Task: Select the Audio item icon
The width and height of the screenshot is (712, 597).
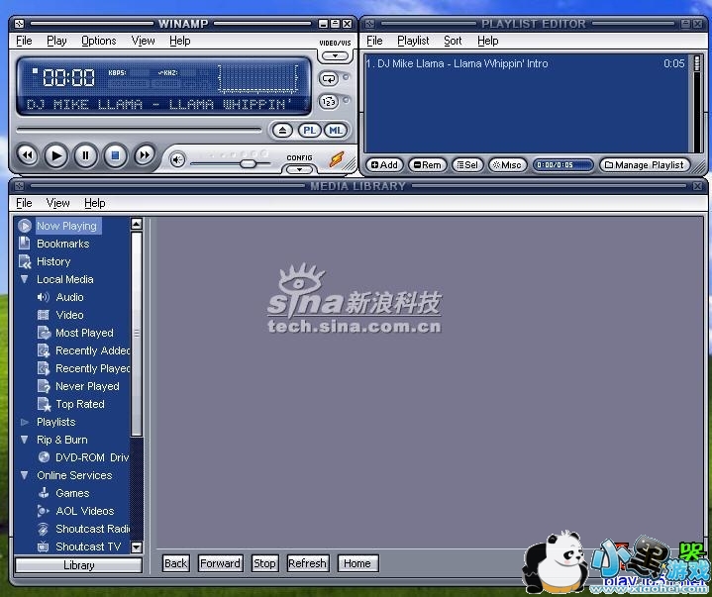Action: pyautogui.click(x=43, y=297)
